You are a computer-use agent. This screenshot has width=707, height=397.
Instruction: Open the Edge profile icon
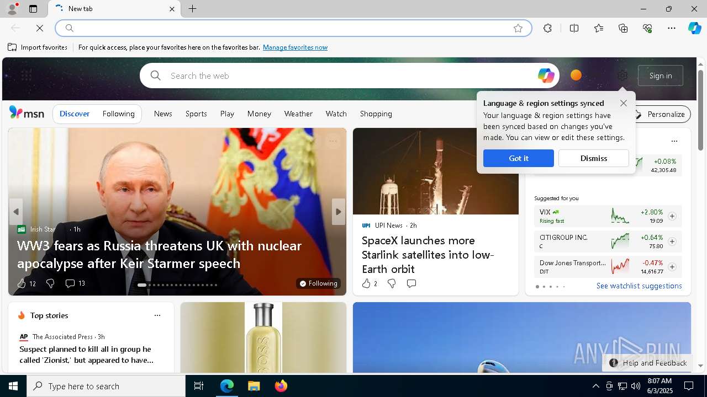pos(12,9)
